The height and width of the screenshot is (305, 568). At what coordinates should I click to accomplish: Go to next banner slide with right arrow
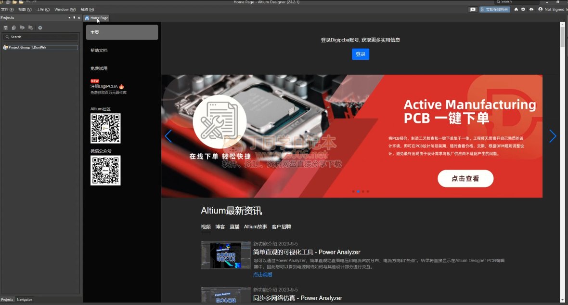[x=552, y=136]
